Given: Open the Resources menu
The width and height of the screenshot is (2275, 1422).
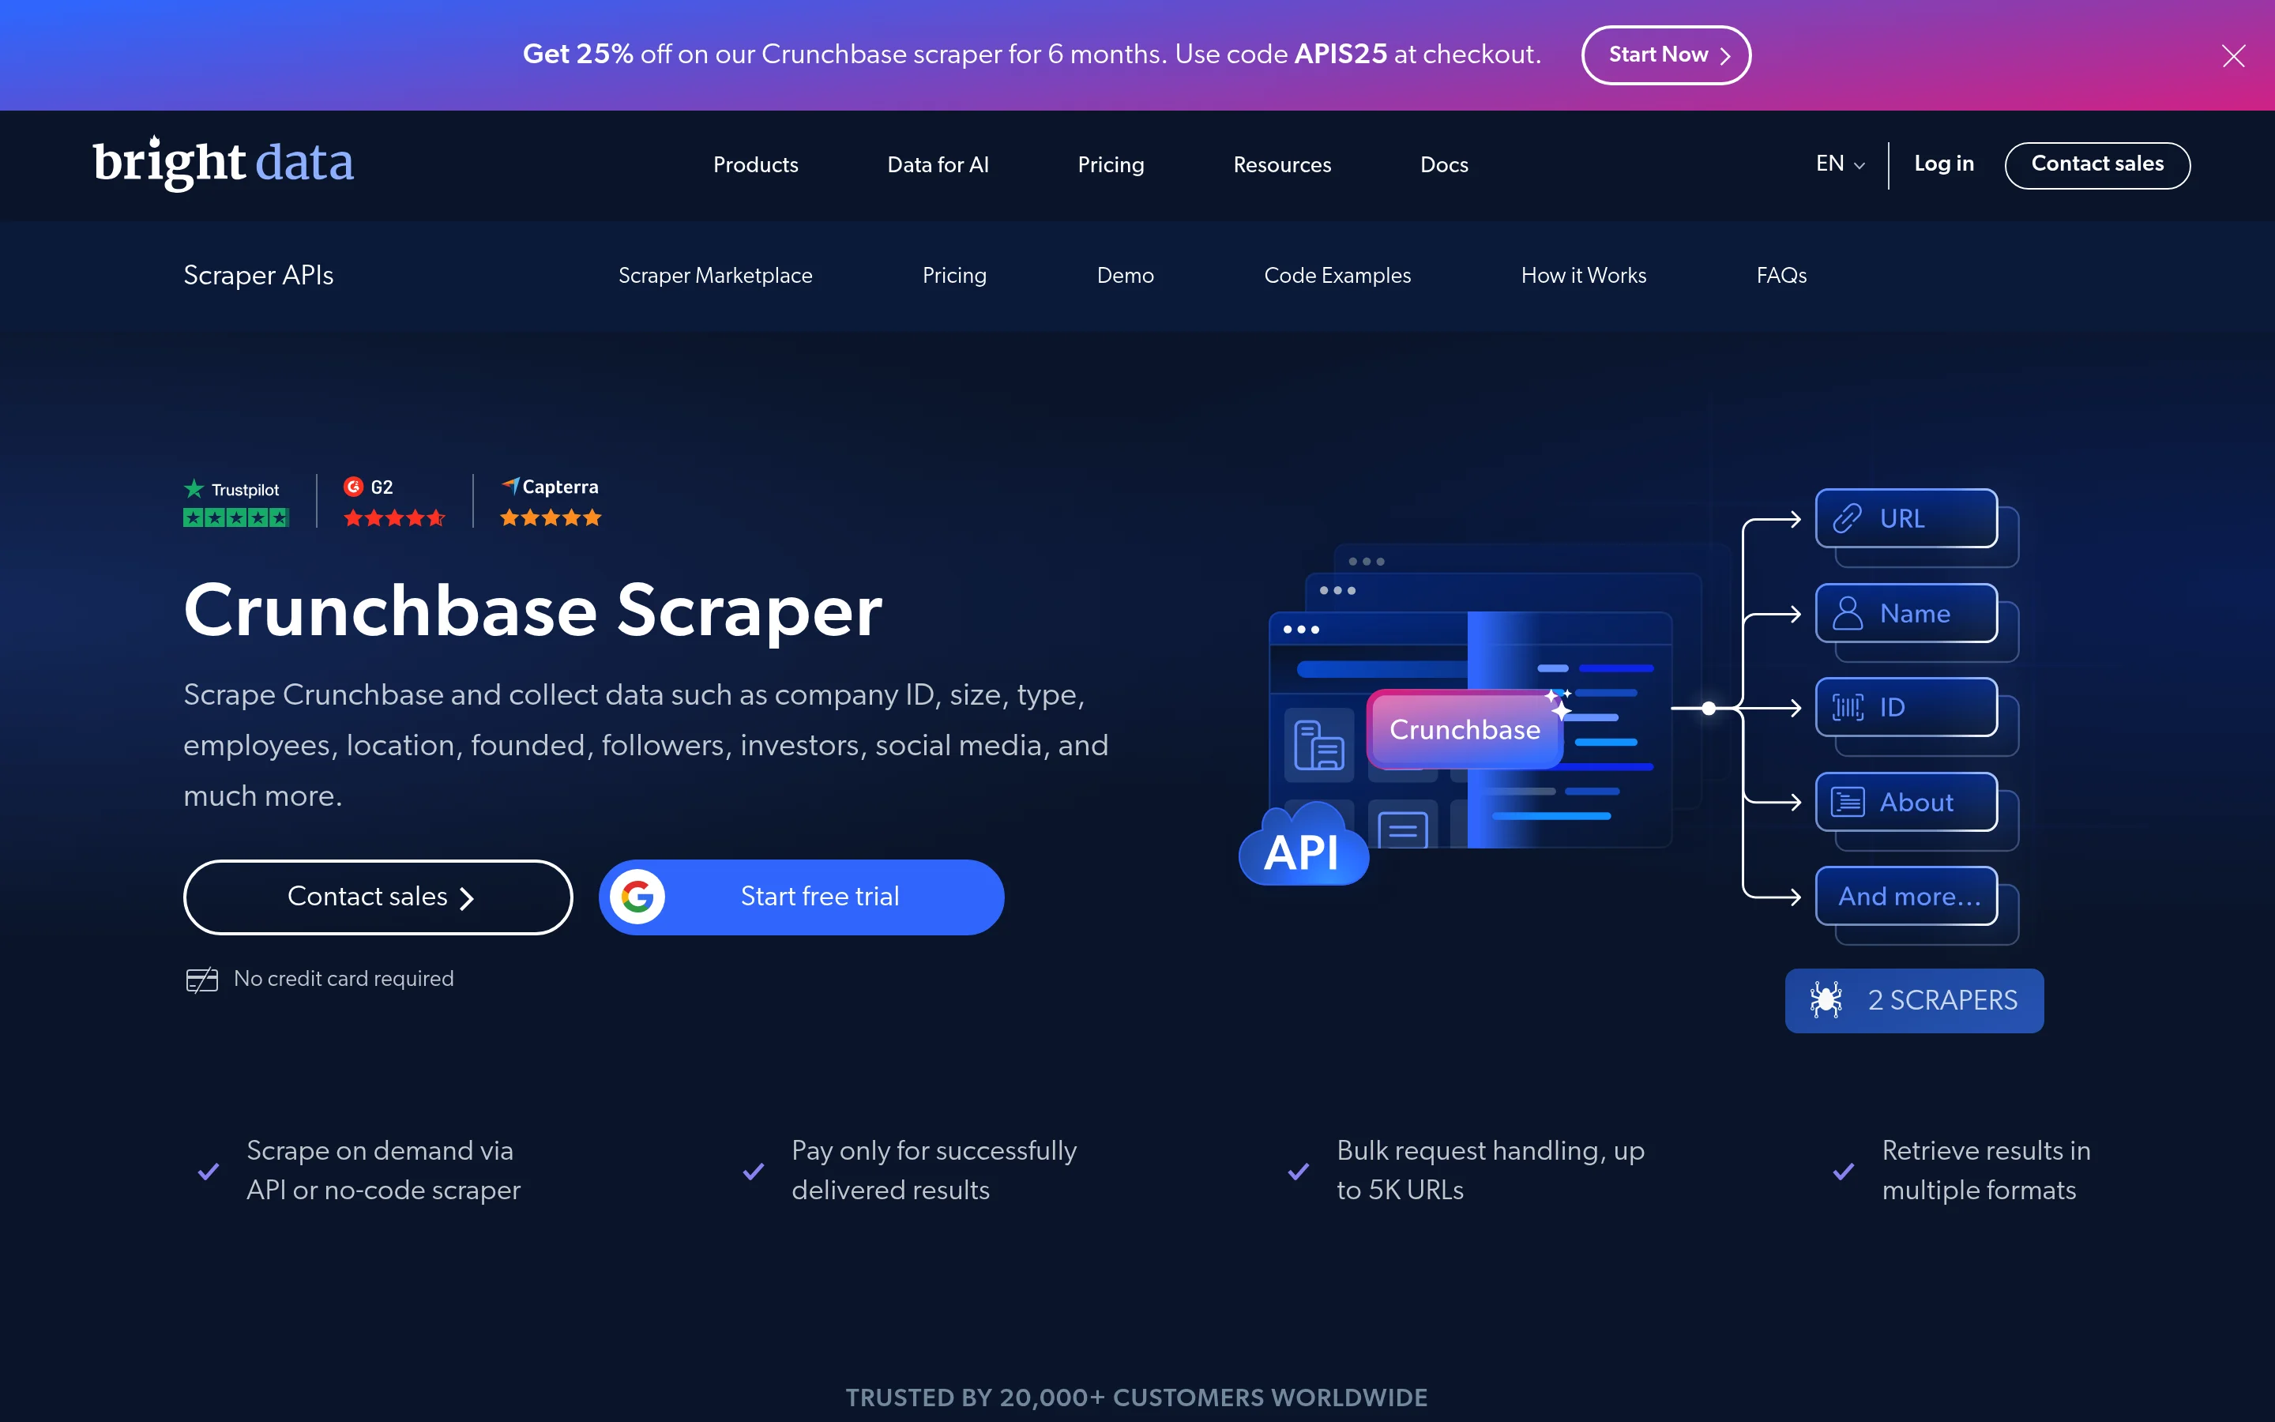Looking at the screenshot, I should pos(1281,164).
